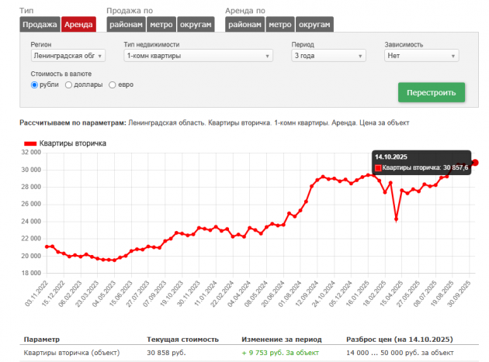489x362 pixels.
Task: Select евро currency radio button
Action: 113,84
